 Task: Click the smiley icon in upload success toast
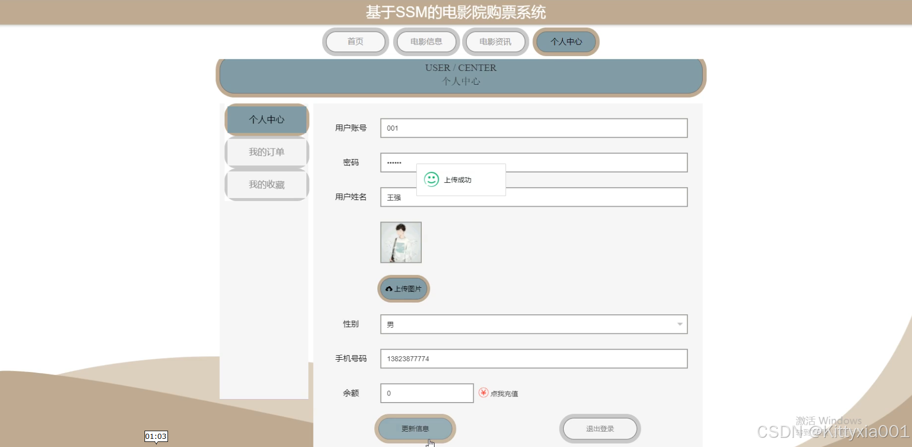coord(431,180)
